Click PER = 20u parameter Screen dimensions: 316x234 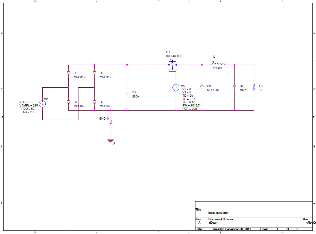(x=189, y=109)
